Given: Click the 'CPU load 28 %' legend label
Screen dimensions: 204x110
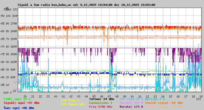Looking at the screenshot, I should point(131,99).
